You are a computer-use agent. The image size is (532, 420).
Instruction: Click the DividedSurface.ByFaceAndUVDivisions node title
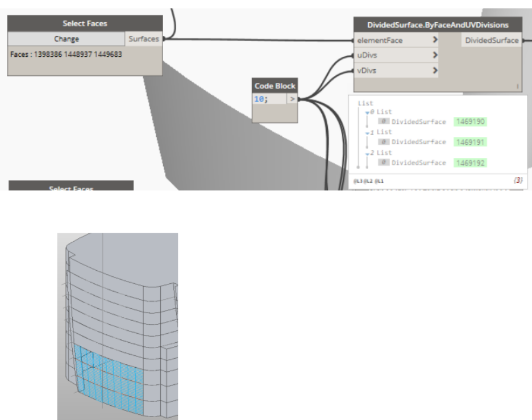[438, 25]
